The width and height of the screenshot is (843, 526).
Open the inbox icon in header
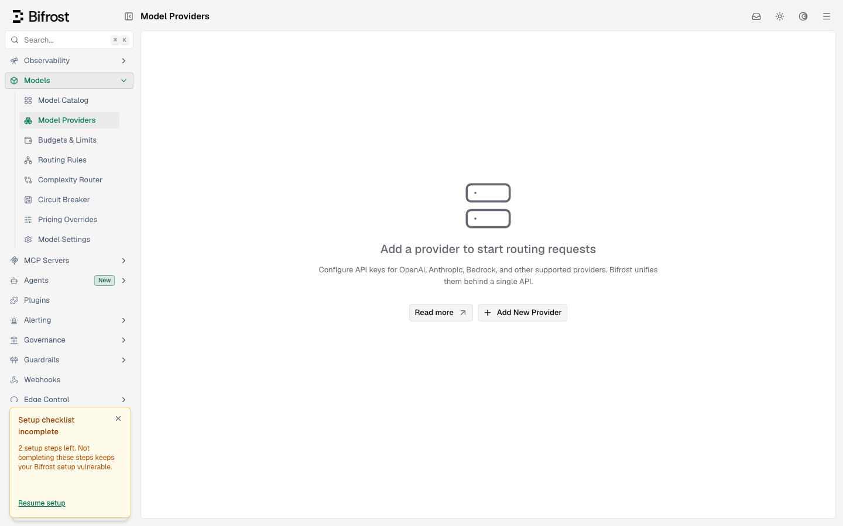(756, 16)
